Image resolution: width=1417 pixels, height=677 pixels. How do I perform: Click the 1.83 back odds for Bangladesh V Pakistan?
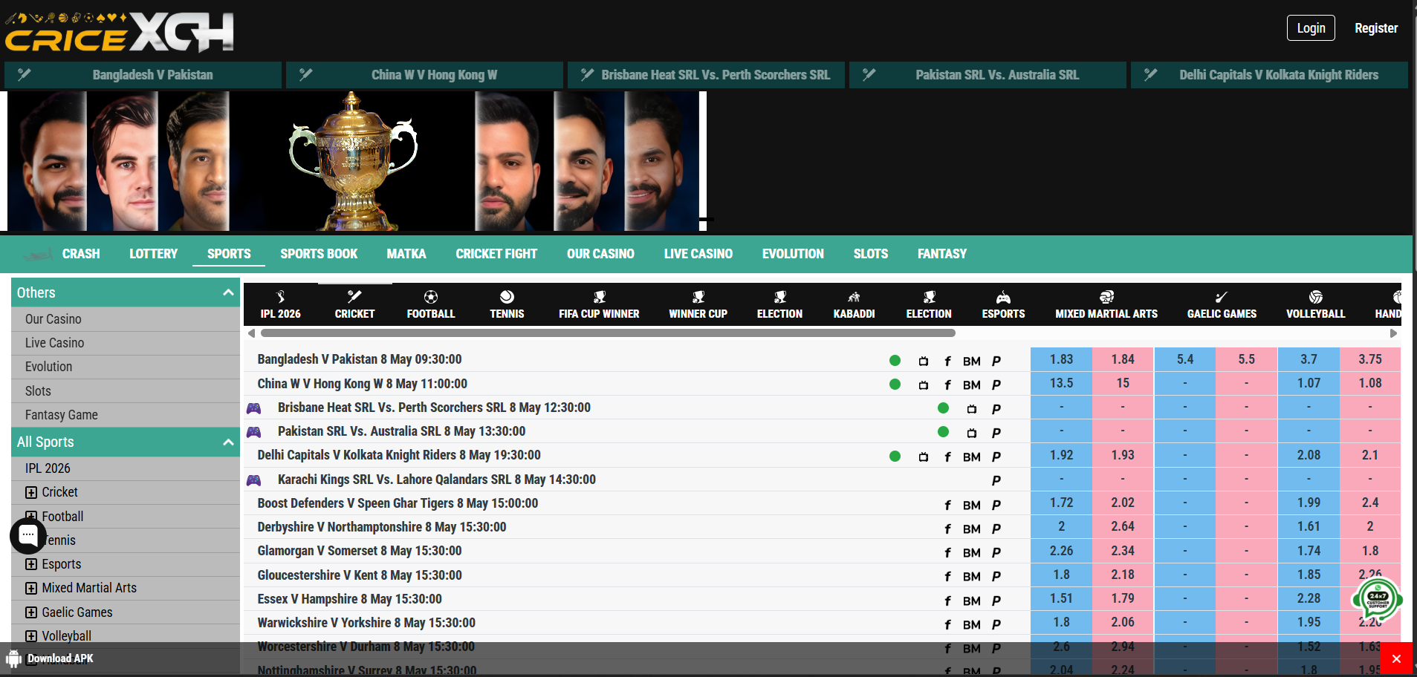[x=1061, y=359]
